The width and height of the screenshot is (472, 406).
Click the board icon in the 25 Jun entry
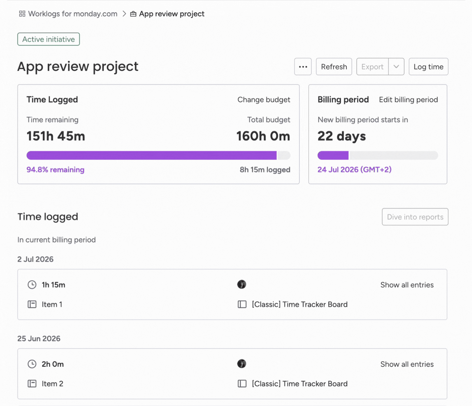click(x=242, y=384)
